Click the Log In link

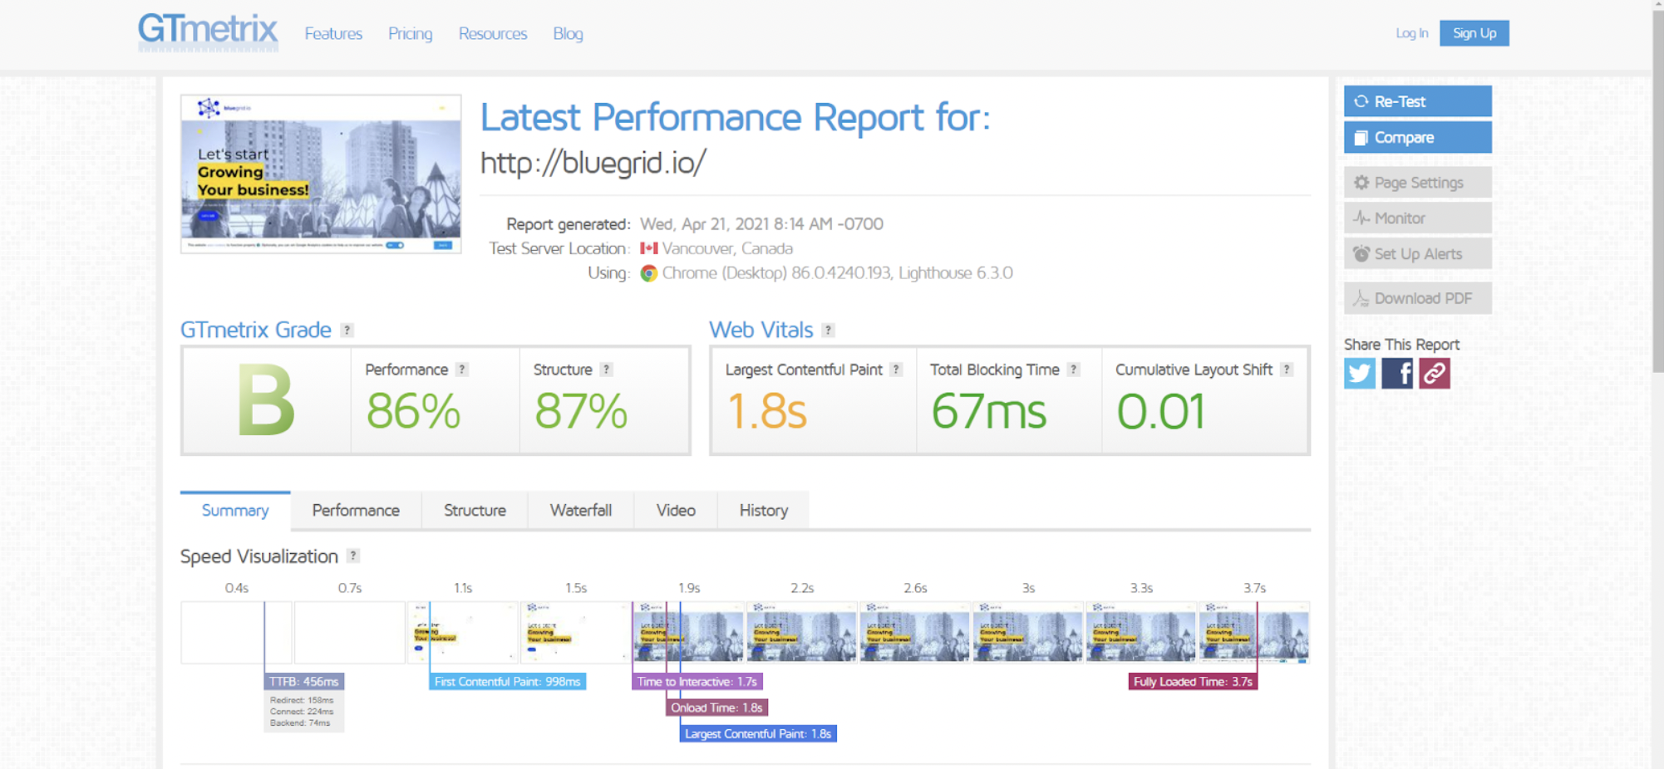1411,33
